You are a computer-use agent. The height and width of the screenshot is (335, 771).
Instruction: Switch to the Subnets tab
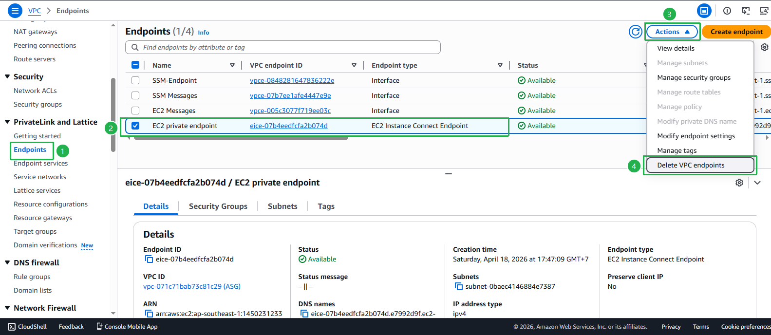point(282,206)
